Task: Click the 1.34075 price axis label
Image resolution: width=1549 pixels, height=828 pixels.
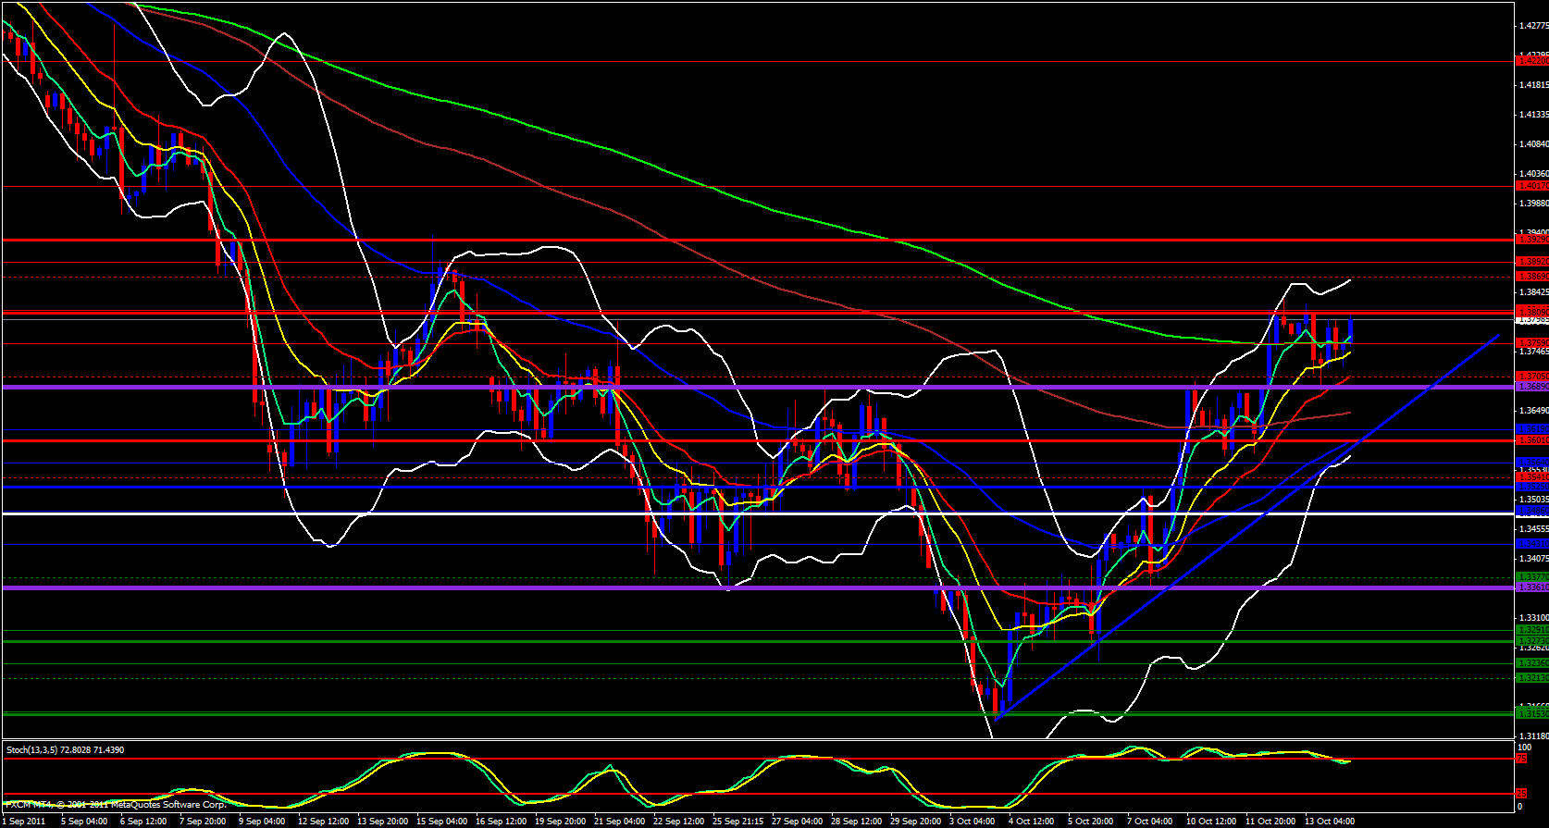Action: 1533,559
